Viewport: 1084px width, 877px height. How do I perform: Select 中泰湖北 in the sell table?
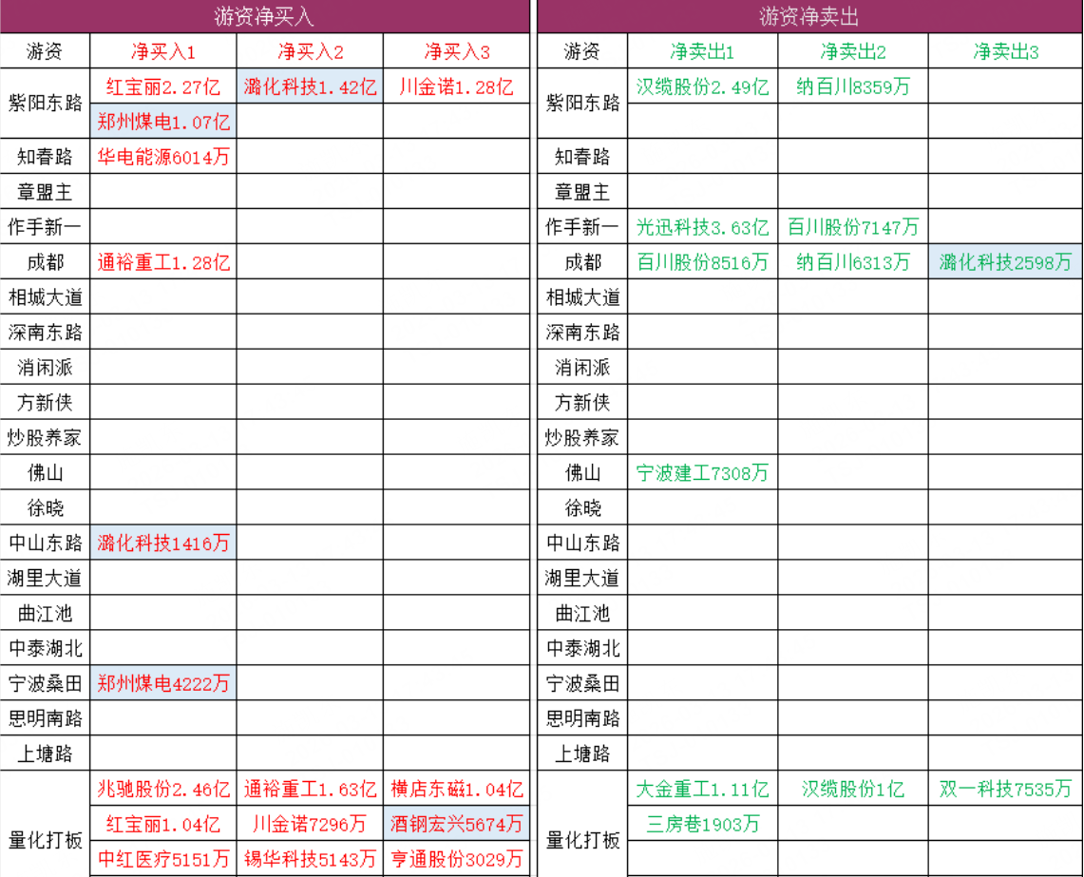click(x=582, y=648)
